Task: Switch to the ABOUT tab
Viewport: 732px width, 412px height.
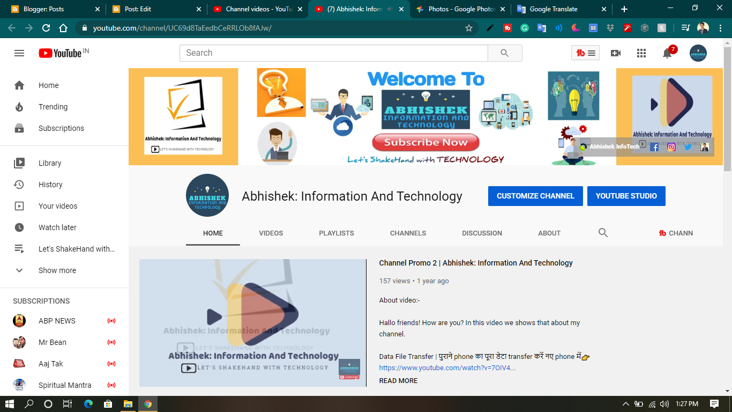Action: coord(549,233)
